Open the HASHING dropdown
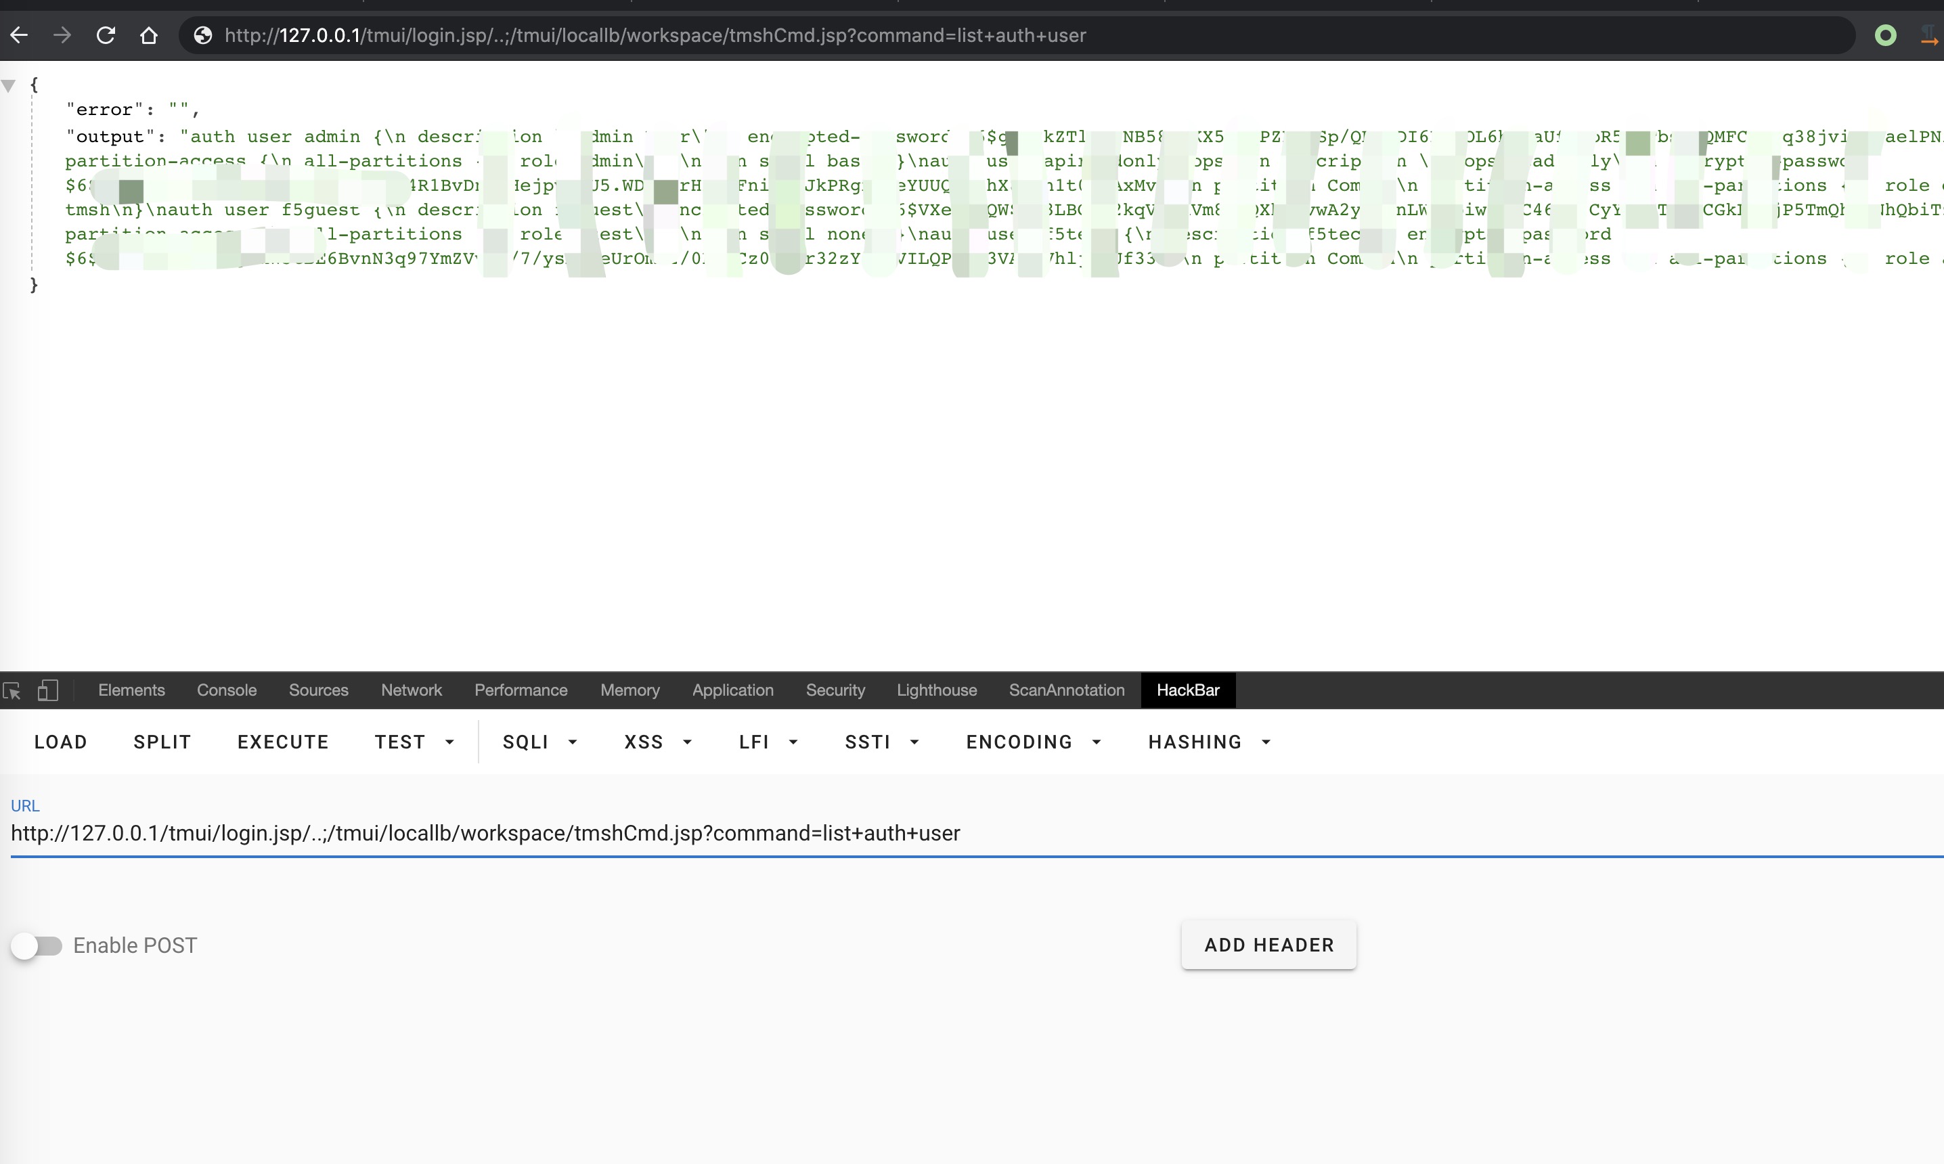This screenshot has height=1164, width=1944. (x=1209, y=742)
